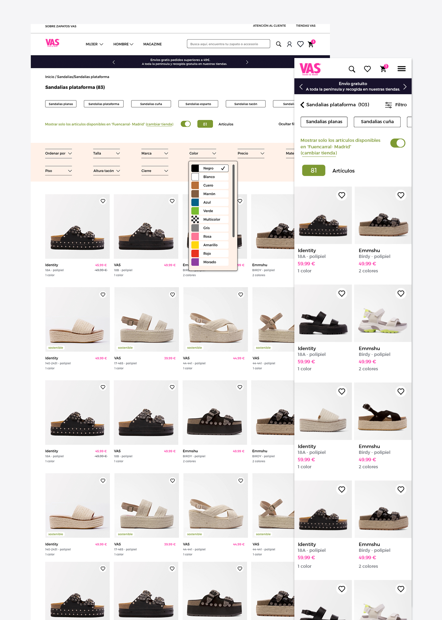Click desktop cambiar tienda link
The height and width of the screenshot is (620, 442).
(160, 124)
